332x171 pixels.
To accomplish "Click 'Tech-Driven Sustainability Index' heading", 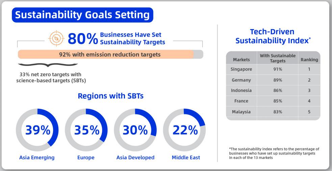I will (273, 36).
